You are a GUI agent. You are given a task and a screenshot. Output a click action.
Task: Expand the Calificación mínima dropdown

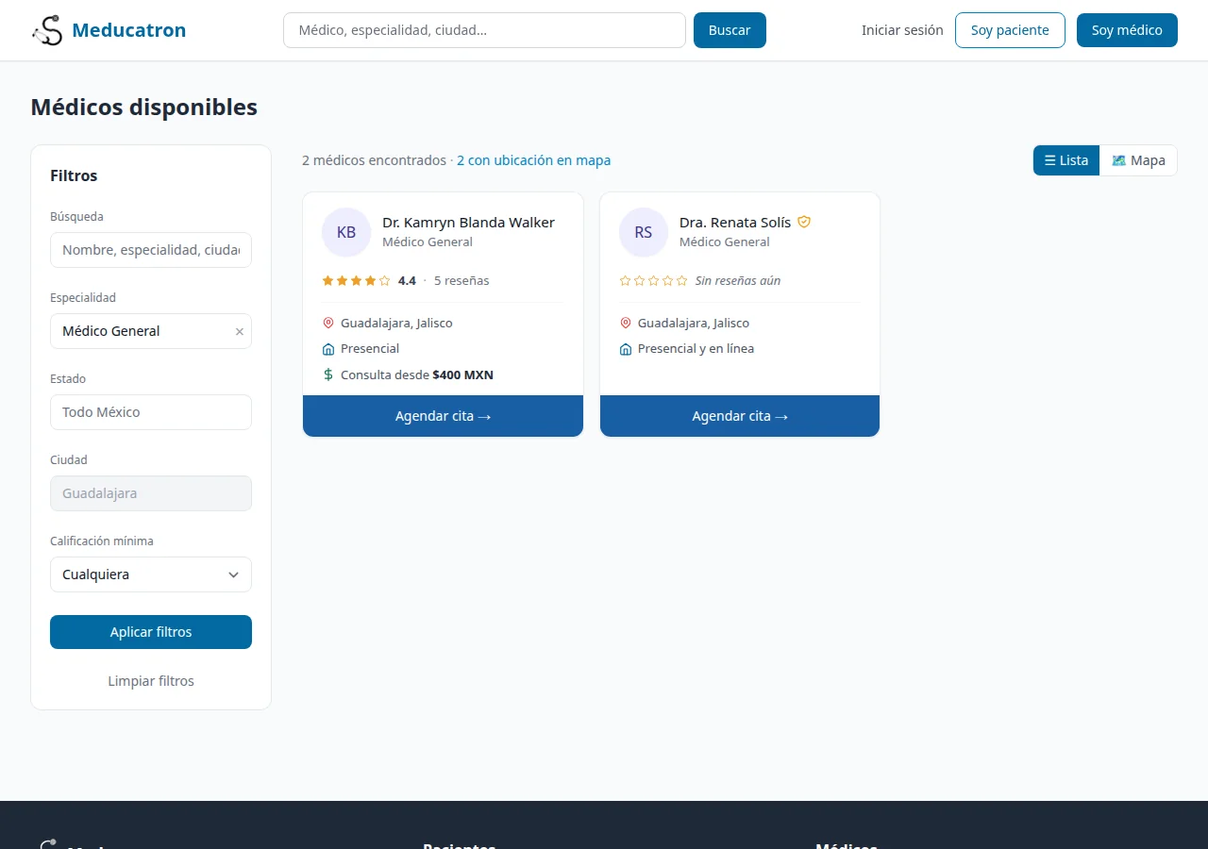tap(151, 574)
